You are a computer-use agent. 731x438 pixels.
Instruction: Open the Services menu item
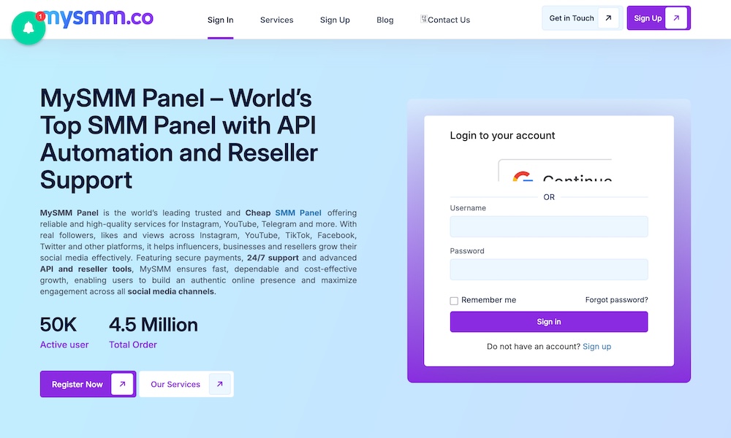[x=276, y=20]
